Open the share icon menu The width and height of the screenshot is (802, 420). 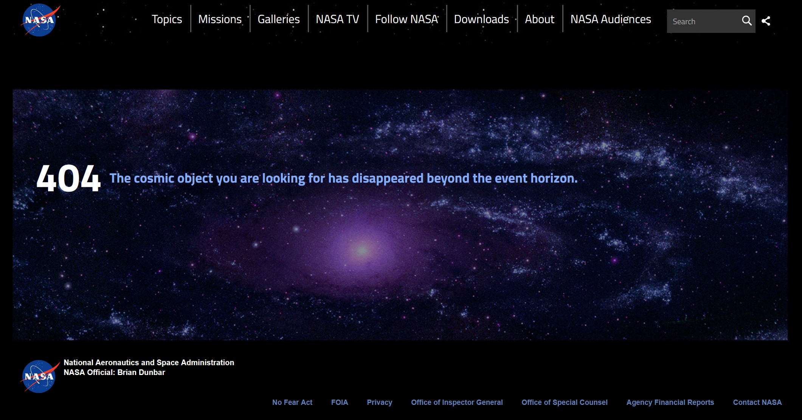[x=766, y=21]
